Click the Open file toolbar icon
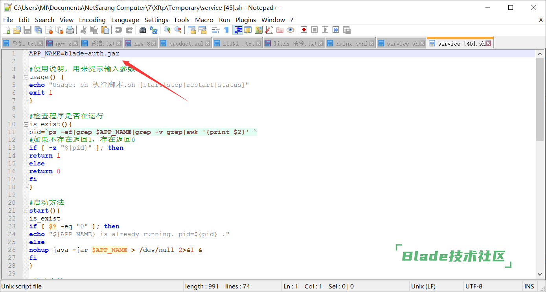Image resolution: width=546 pixels, height=292 pixels. pyautogui.click(x=17, y=30)
